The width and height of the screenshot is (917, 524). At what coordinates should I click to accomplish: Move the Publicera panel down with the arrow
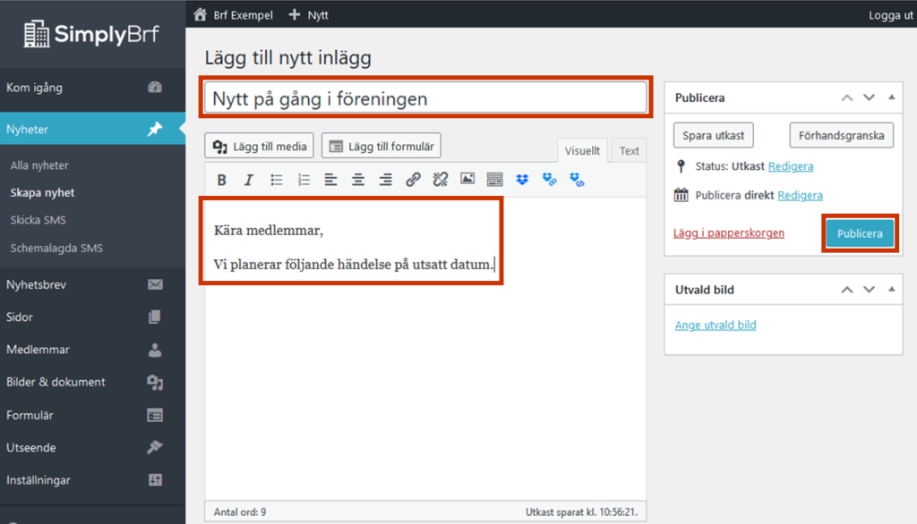pos(868,97)
